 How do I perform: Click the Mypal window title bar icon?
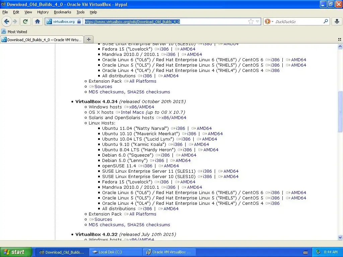coord(3,4)
